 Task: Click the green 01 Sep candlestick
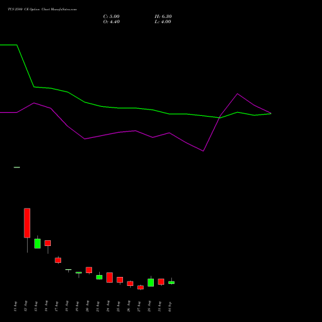[x=171, y=283]
